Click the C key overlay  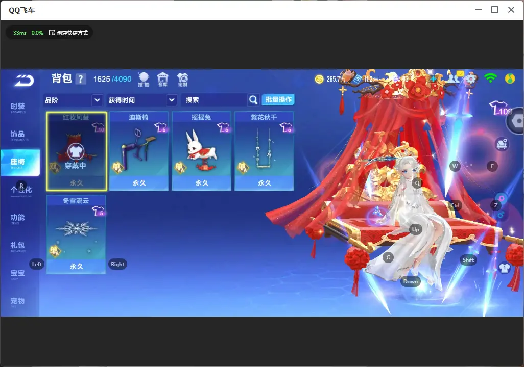point(388,257)
